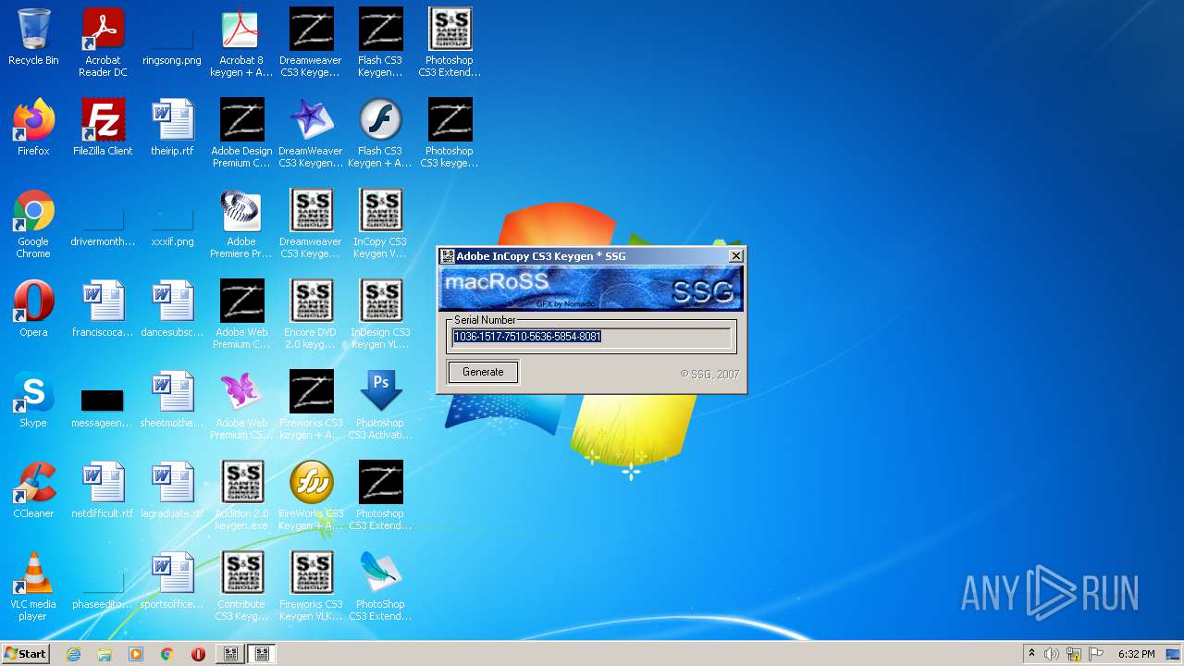1184x666 pixels.
Task: Click the network connection tray icon
Action: [x=1074, y=654]
